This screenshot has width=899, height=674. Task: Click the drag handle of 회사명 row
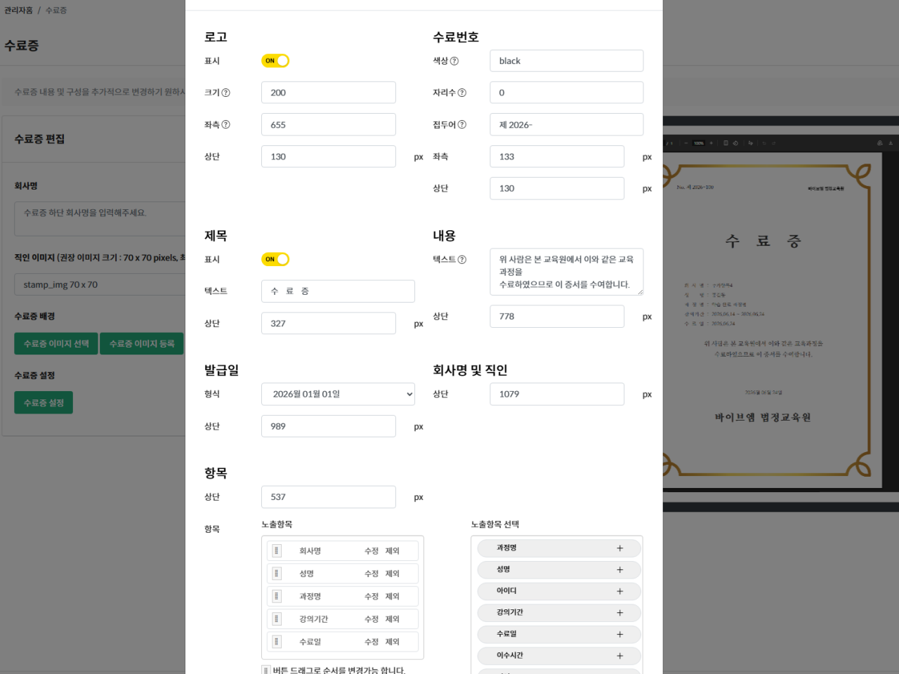(x=277, y=551)
